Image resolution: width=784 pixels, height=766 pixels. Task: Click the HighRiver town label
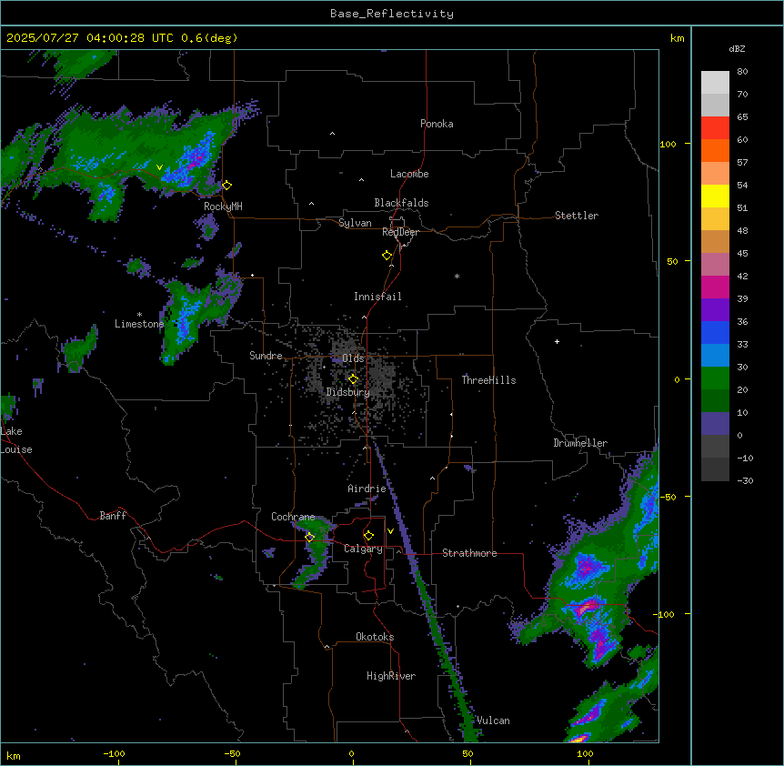click(391, 676)
